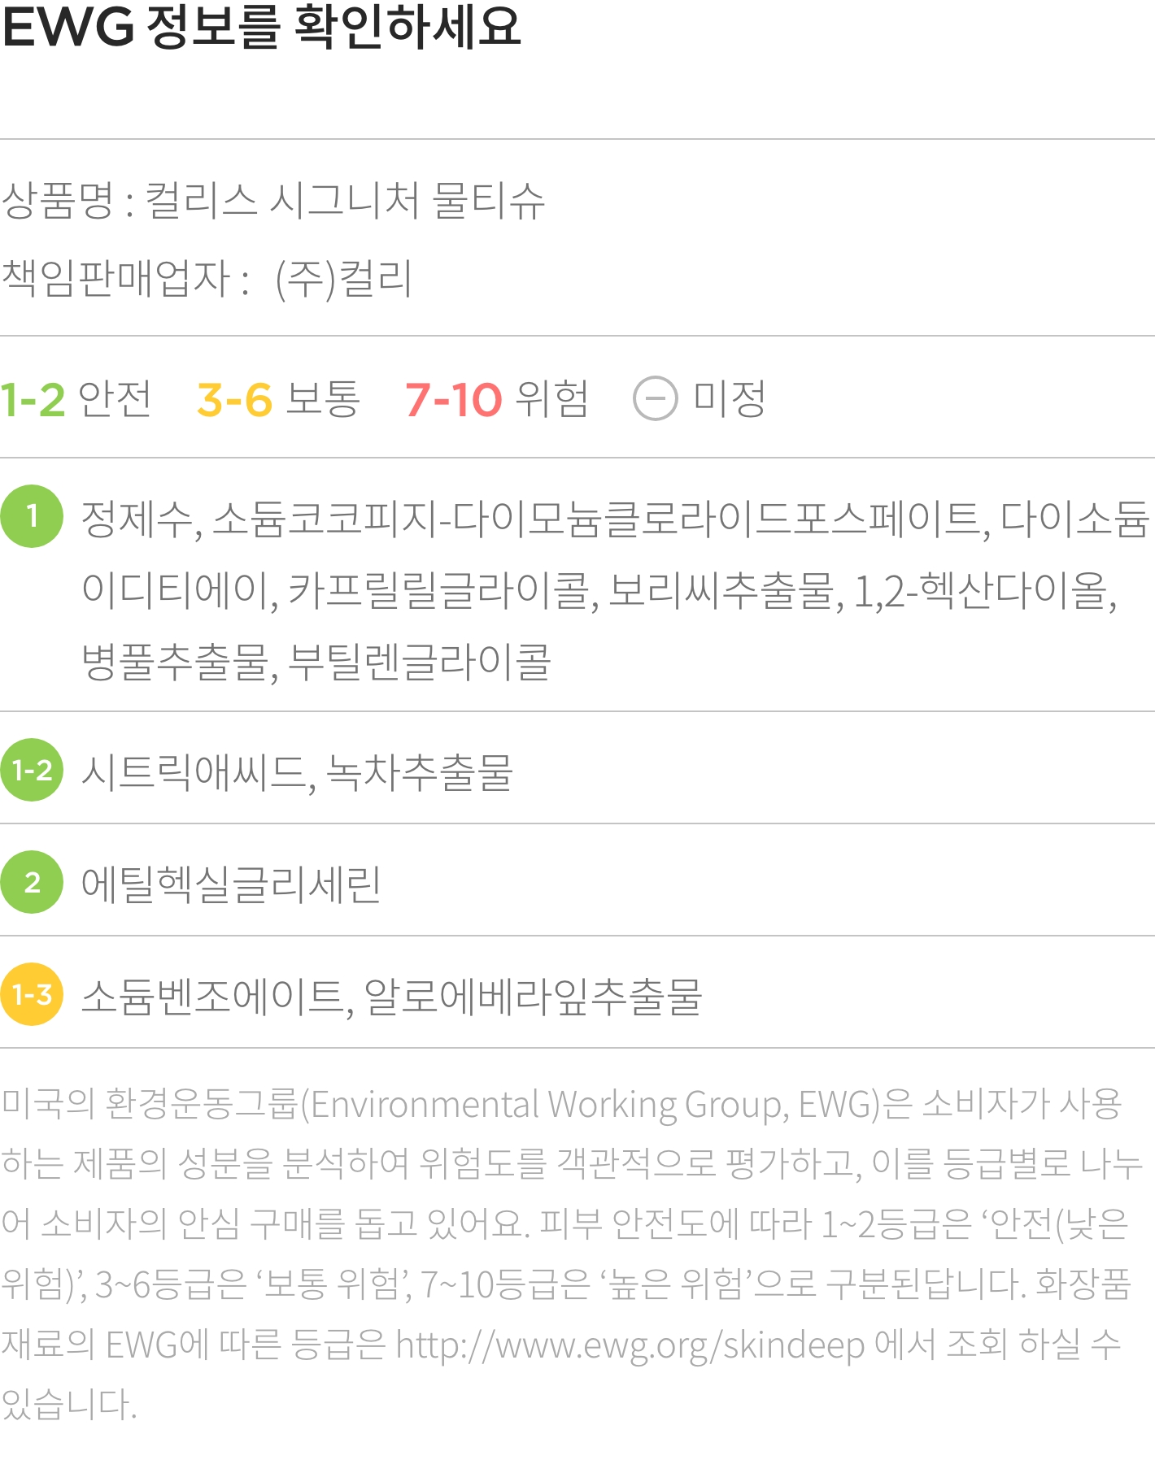The width and height of the screenshot is (1155, 1473).
Task: Click product name 컬리스 시그니처 물티슈
Action: click(345, 201)
